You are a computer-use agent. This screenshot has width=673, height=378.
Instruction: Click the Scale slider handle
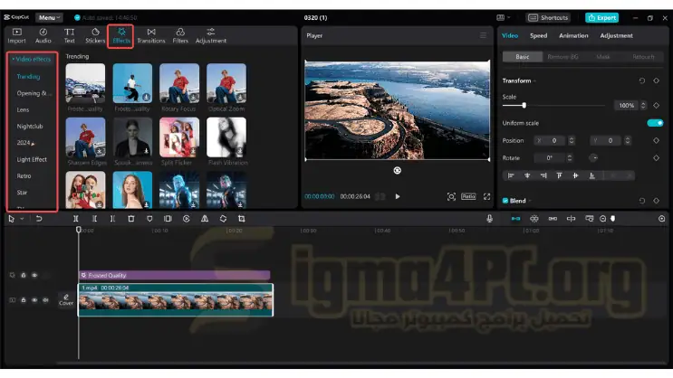pos(524,106)
